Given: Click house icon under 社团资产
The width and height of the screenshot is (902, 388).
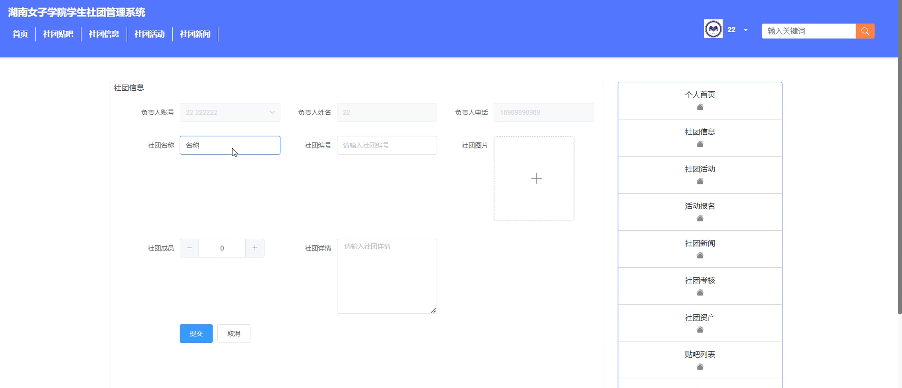Looking at the screenshot, I should (700, 330).
